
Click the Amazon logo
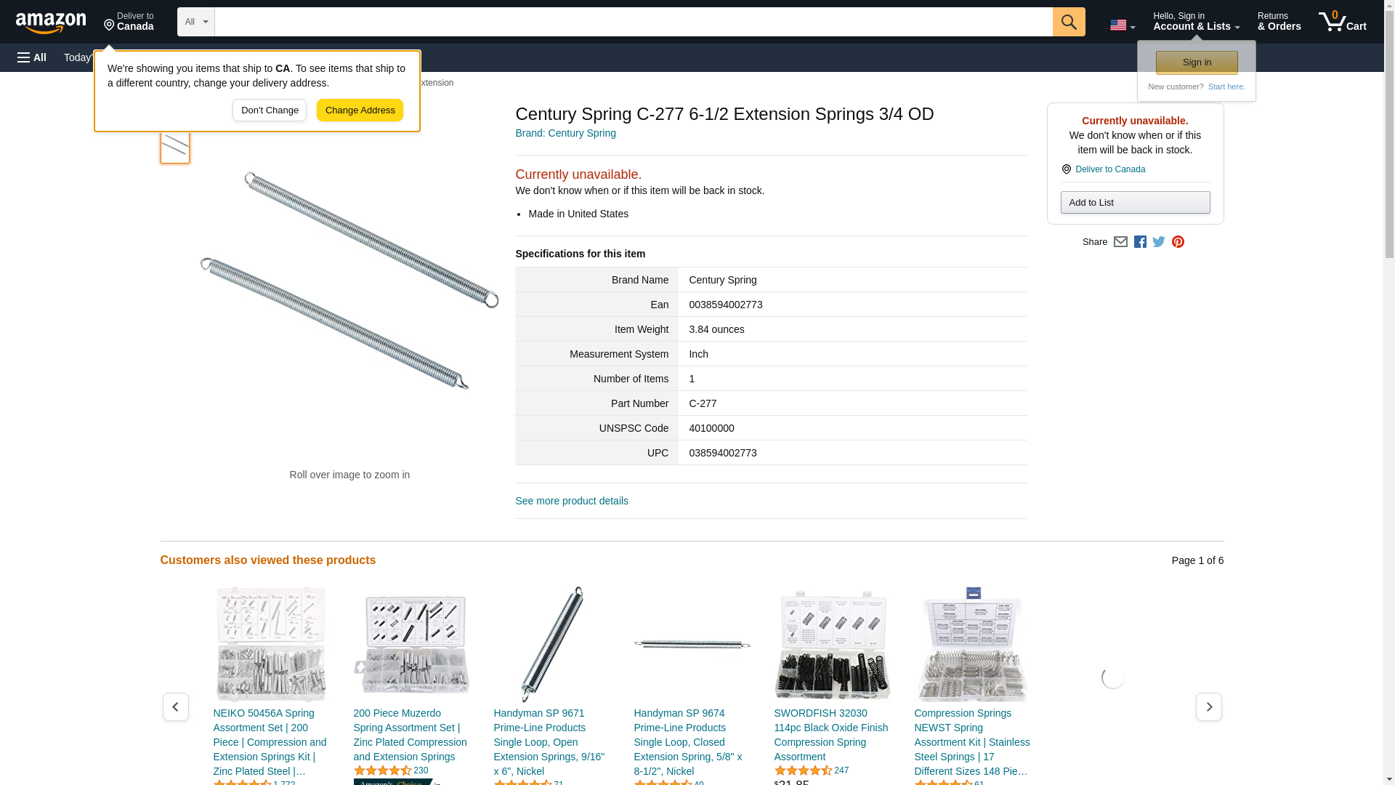[x=51, y=23]
